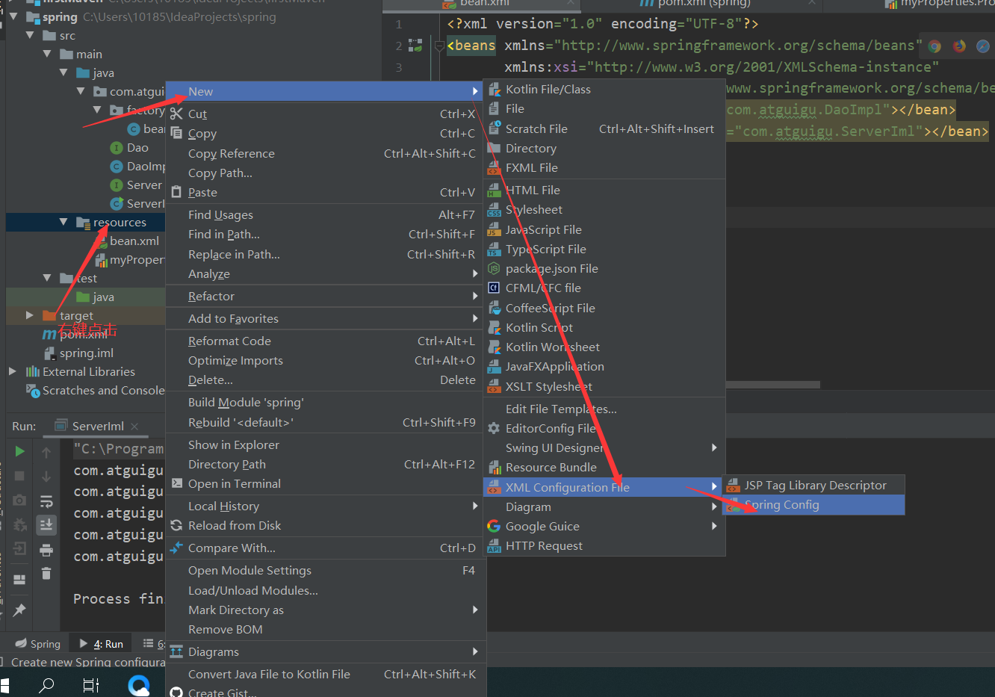Click the Windows search magnifier icon
The height and width of the screenshot is (697, 995).
[46, 684]
